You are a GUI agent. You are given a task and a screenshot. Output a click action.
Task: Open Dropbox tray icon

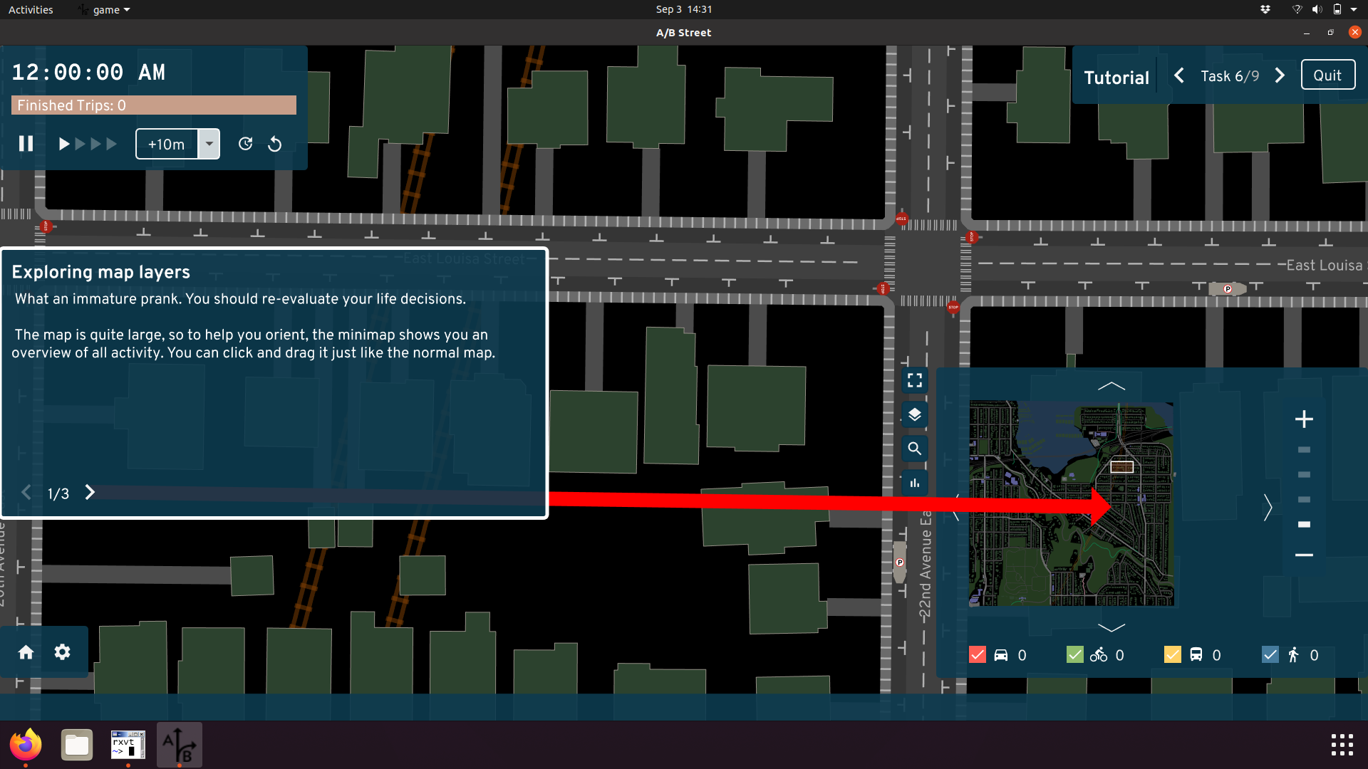click(x=1265, y=9)
